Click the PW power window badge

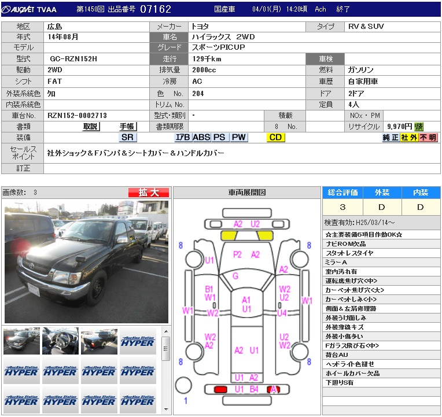point(239,138)
